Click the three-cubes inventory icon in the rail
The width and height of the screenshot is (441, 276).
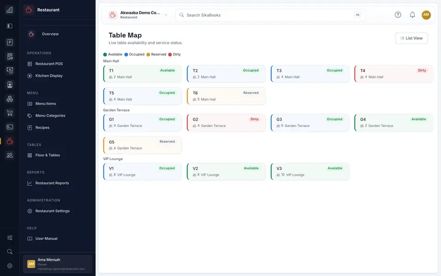click(x=10, y=99)
